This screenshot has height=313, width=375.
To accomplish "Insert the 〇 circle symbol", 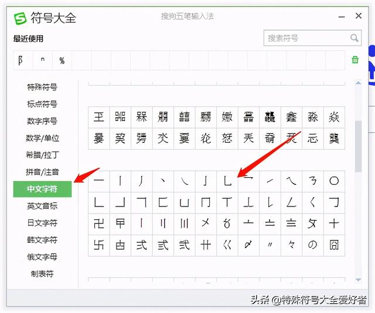I will (334, 181).
